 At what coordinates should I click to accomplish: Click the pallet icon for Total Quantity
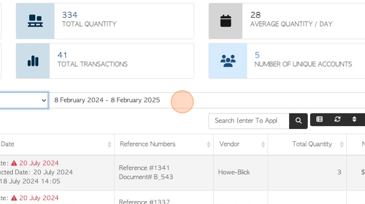pos(35,21)
